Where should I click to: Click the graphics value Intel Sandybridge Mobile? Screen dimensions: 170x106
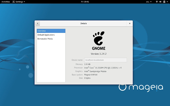pos(95,71)
